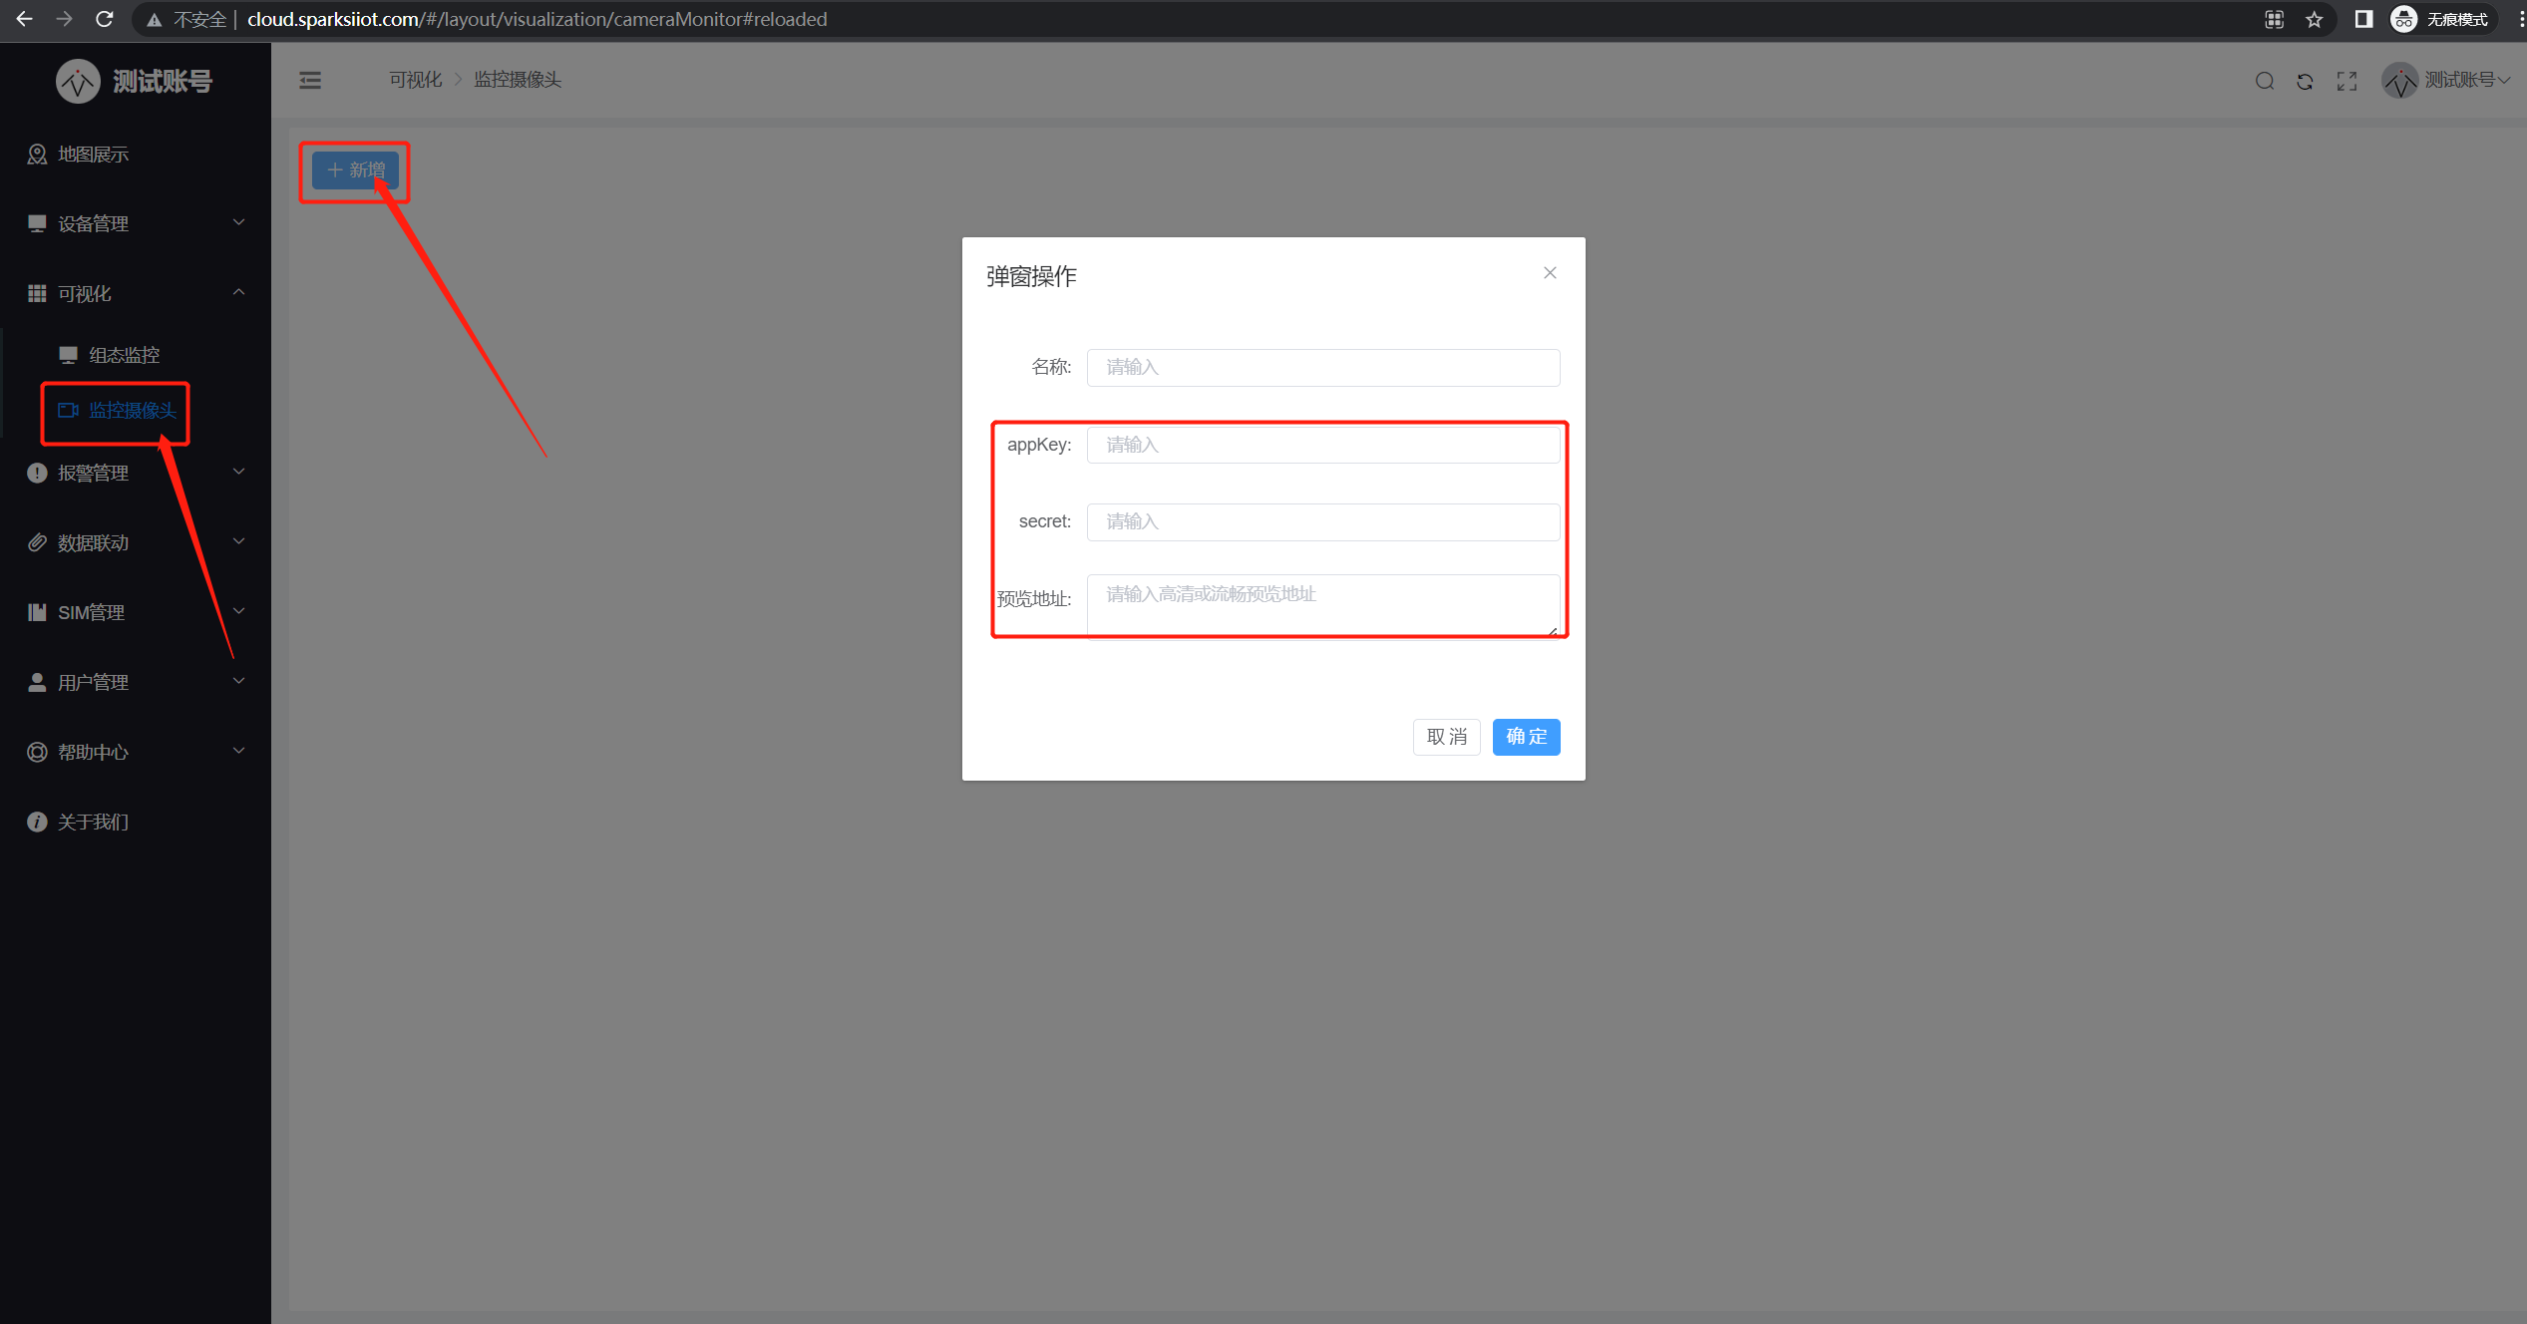Open 地图展示 in the sidebar
2527x1324 pixels.
click(x=93, y=155)
